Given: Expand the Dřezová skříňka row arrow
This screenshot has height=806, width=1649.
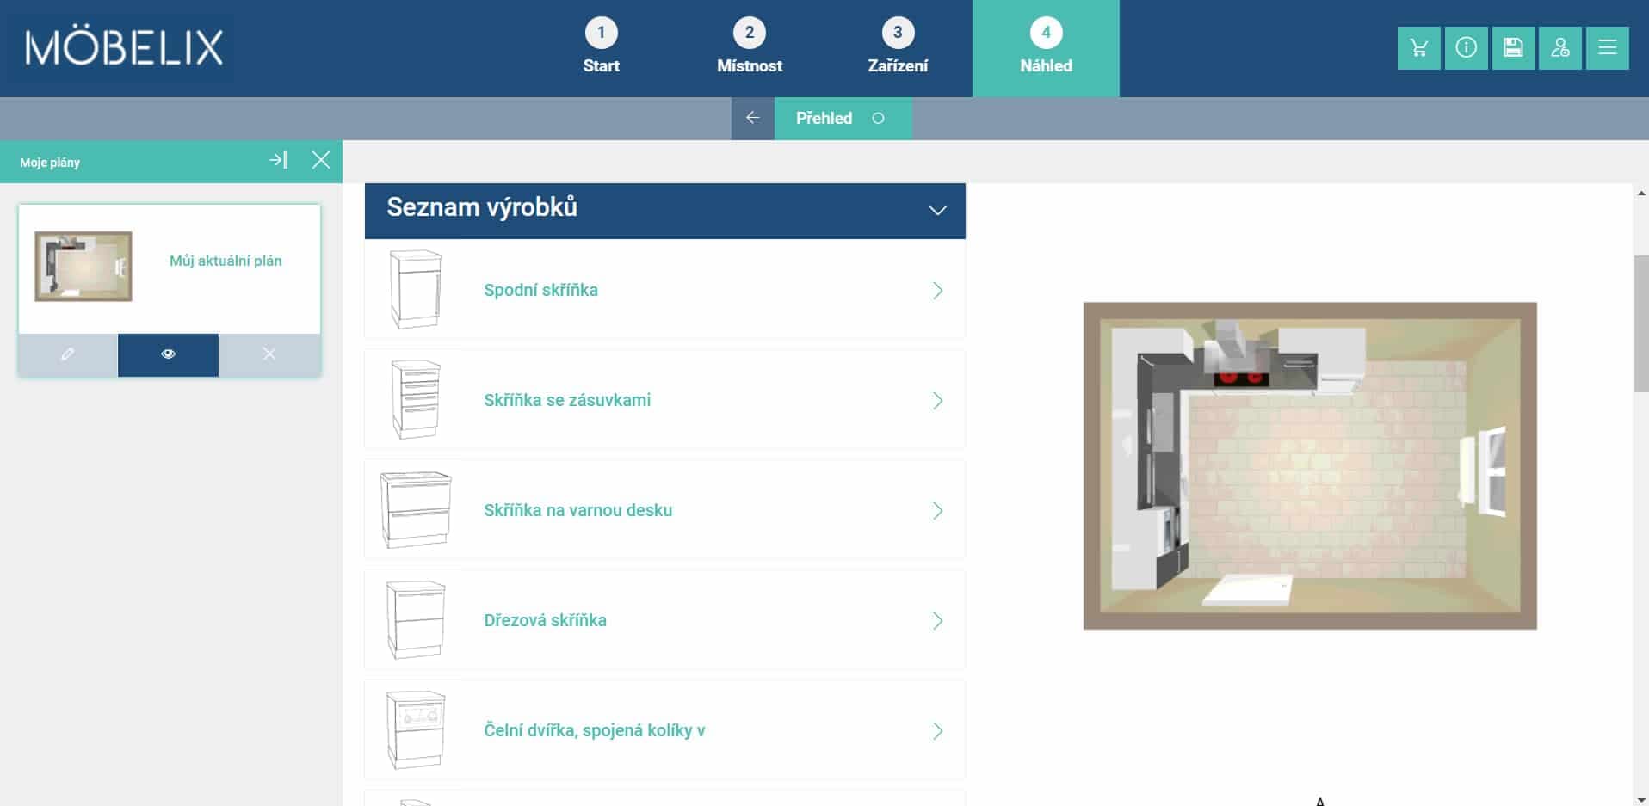Looking at the screenshot, I should tap(938, 621).
